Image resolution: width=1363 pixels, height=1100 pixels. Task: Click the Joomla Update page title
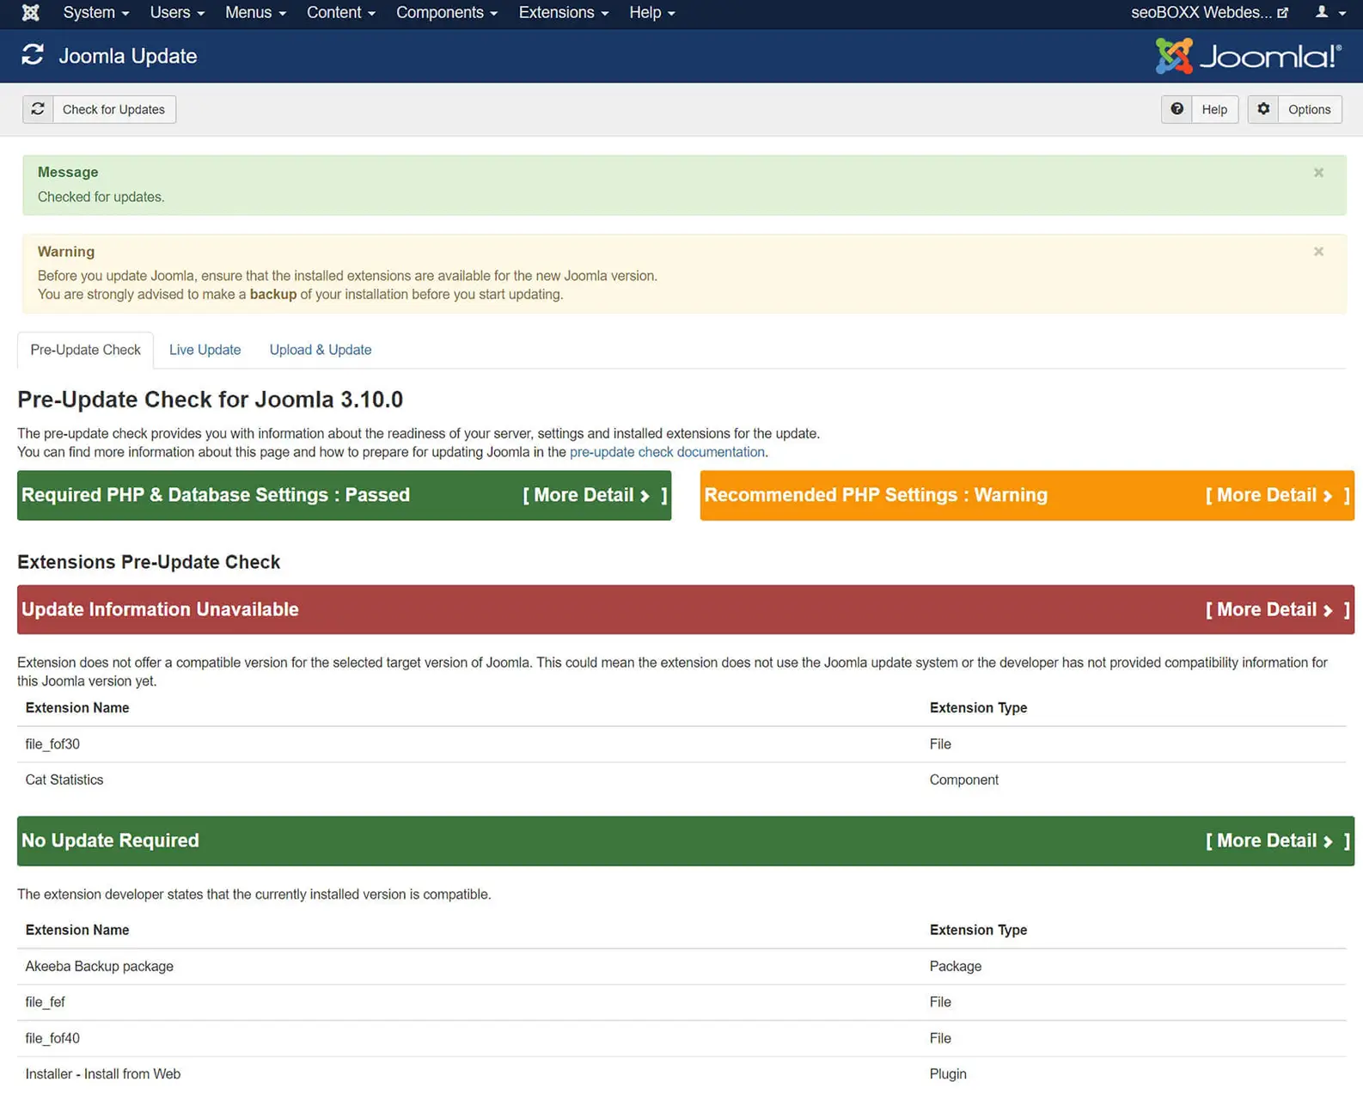pos(128,56)
